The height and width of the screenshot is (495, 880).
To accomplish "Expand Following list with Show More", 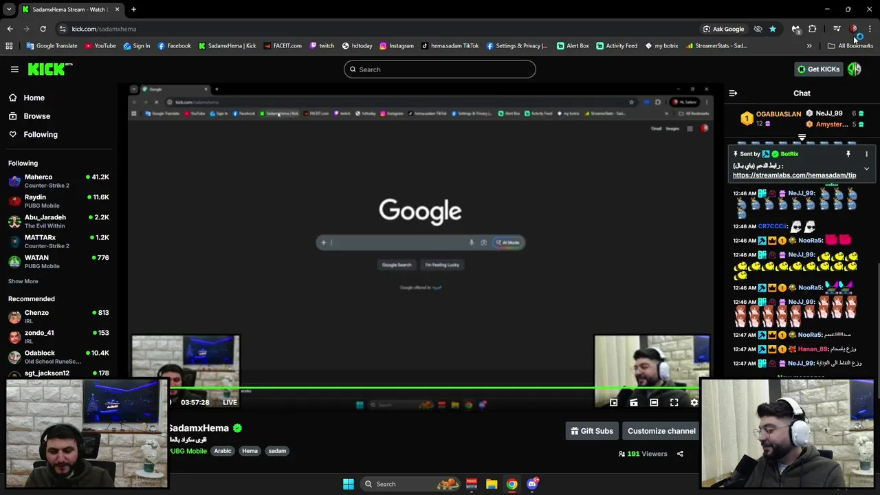I will (23, 281).
